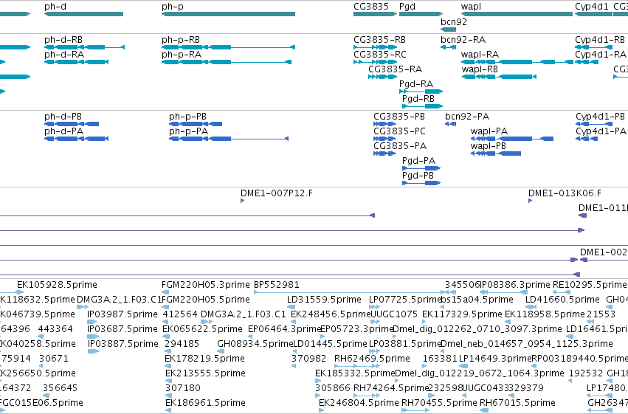Select the BP552981 label
This screenshot has height=414, width=628.
tap(276, 285)
